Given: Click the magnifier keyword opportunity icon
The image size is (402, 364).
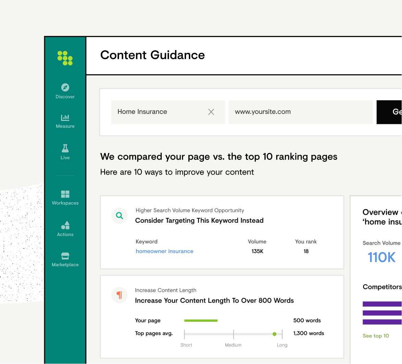Looking at the screenshot, I should 120,216.
